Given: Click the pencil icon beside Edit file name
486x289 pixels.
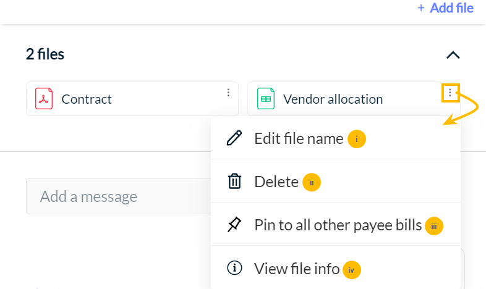Looking at the screenshot, I should point(234,138).
